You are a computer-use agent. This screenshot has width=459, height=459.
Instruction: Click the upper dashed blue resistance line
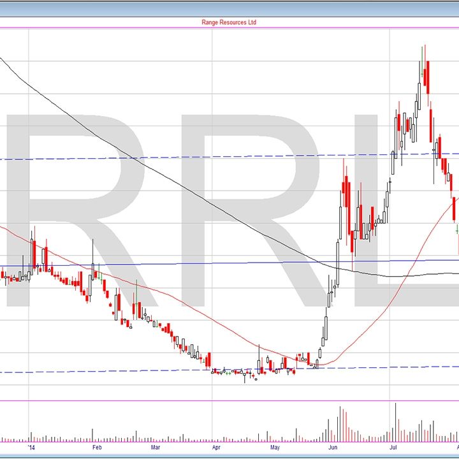coord(191,157)
